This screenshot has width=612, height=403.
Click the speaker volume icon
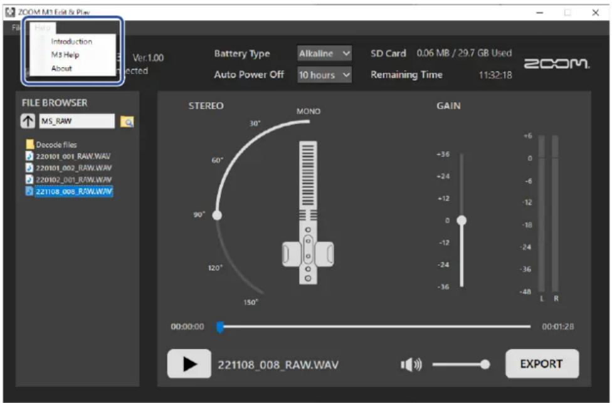tap(411, 365)
